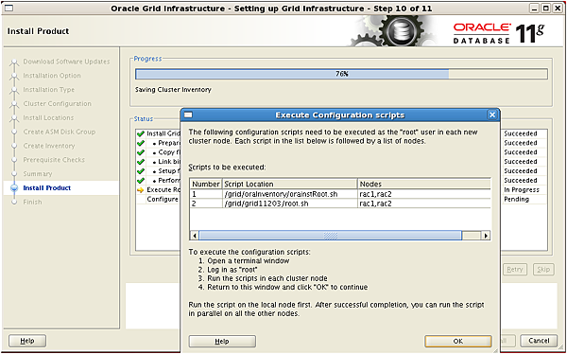This screenshot has height=354, width=567.
Task: Select Install Product step in sidebar
Action: [47, 187]
